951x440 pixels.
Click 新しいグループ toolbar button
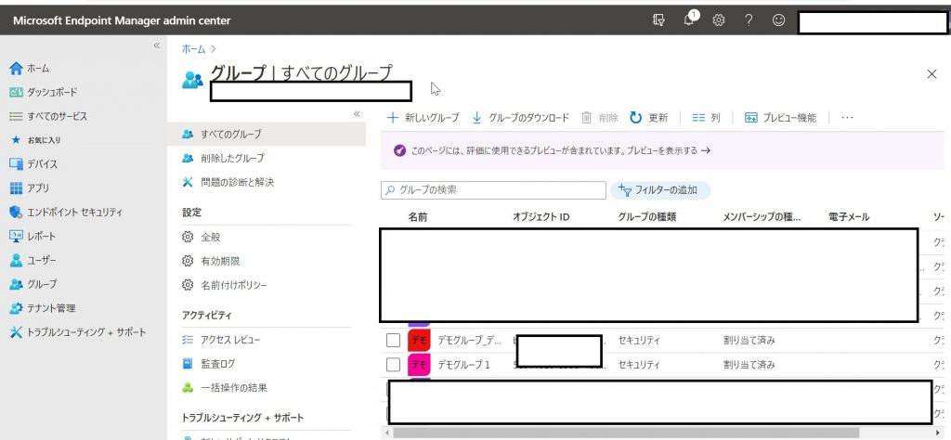[423, 118]
